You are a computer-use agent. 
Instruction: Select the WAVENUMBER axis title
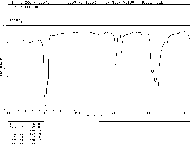click(x=95, y=115)
